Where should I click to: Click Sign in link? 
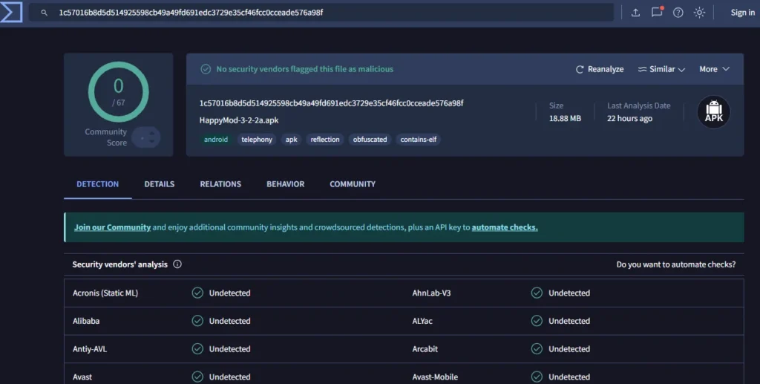click(x=742, y=13)
